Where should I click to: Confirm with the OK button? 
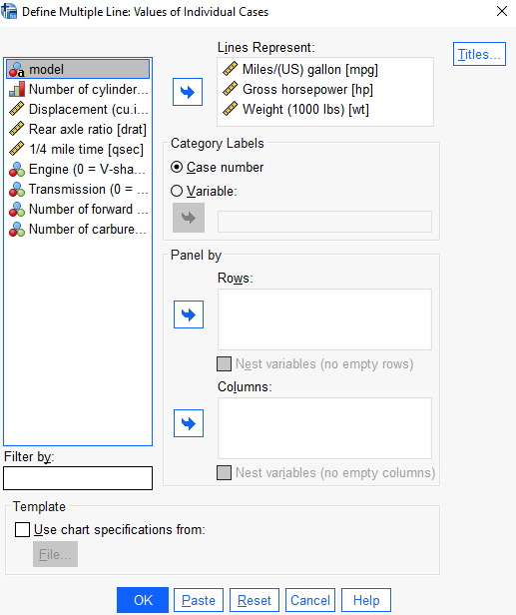[143, 600]
